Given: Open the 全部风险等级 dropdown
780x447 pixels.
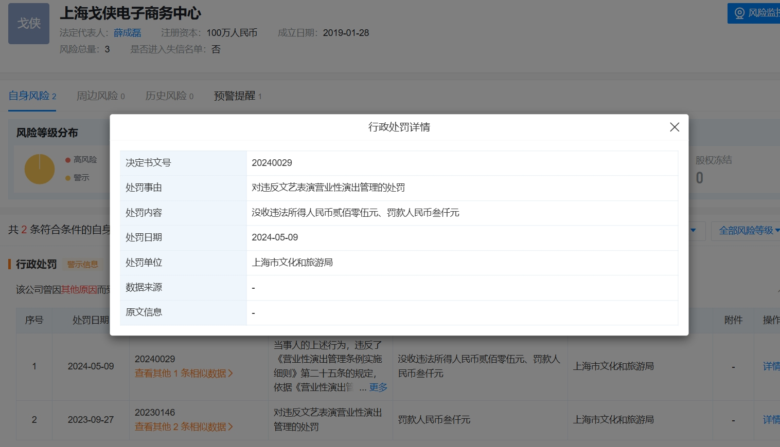Looking at the screenshot, I should click(x=748, y=231).
